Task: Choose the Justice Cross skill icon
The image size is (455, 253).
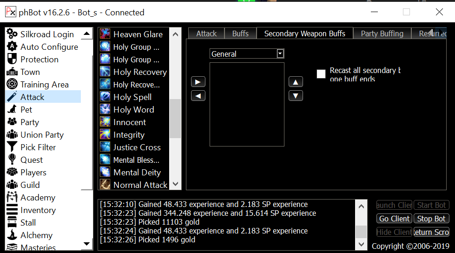Action: [105, 147]
